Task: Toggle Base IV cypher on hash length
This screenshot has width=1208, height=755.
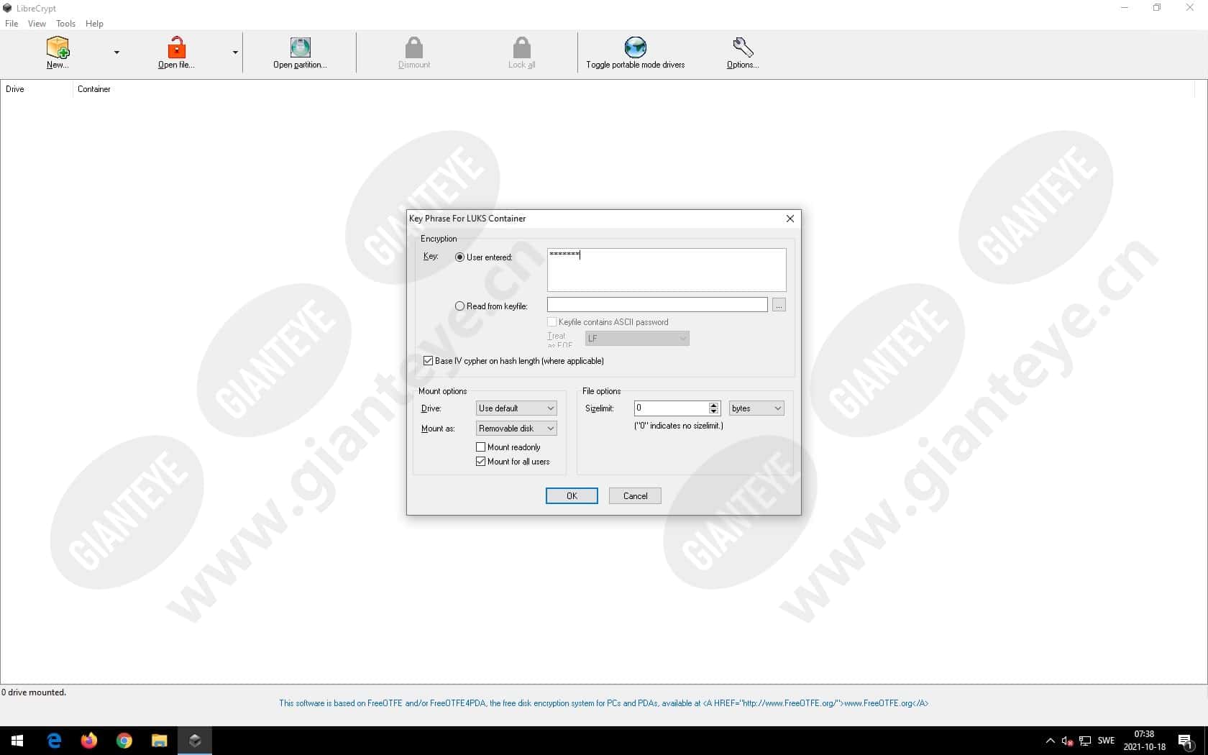Action: (x=429, y=361)
